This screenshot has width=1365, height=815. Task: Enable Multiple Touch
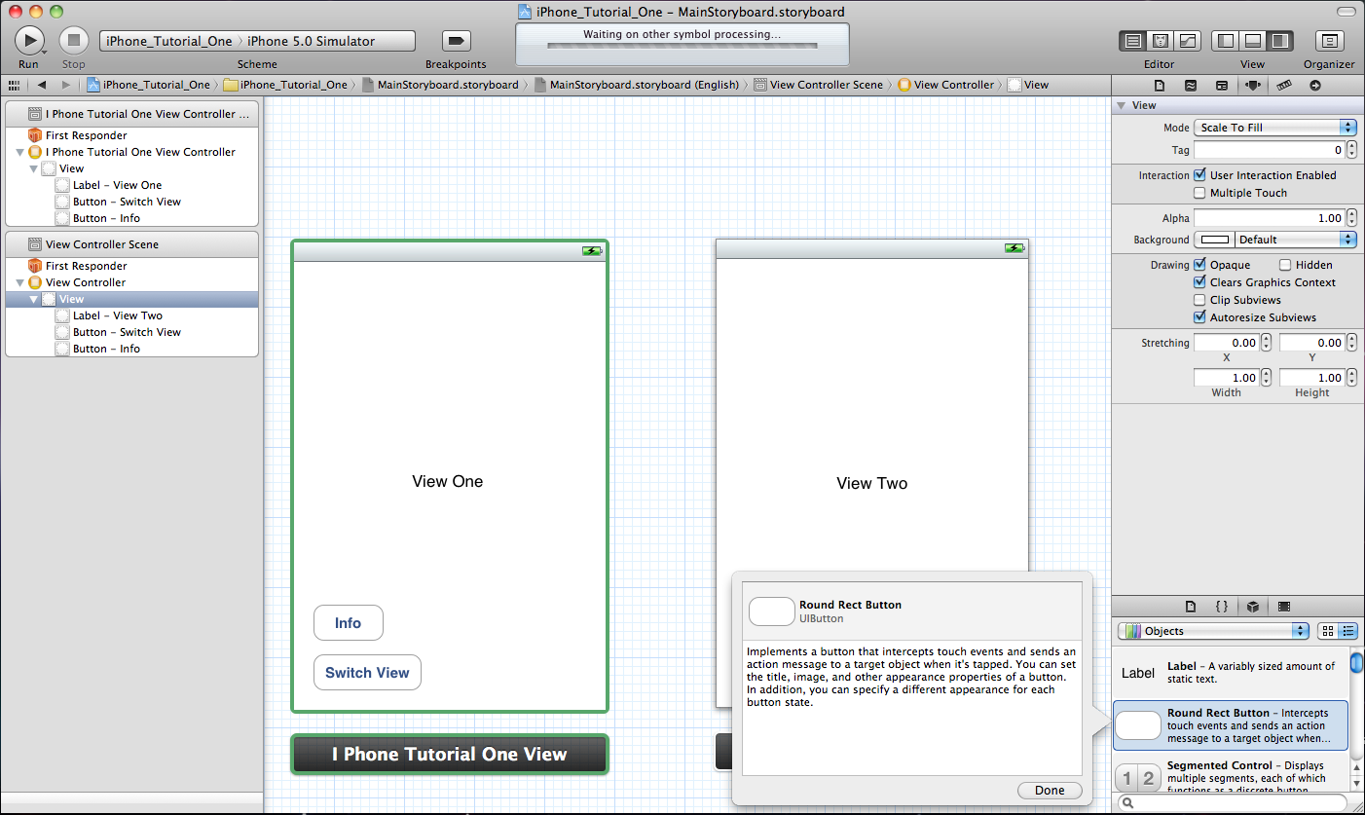coord(1199,192)
